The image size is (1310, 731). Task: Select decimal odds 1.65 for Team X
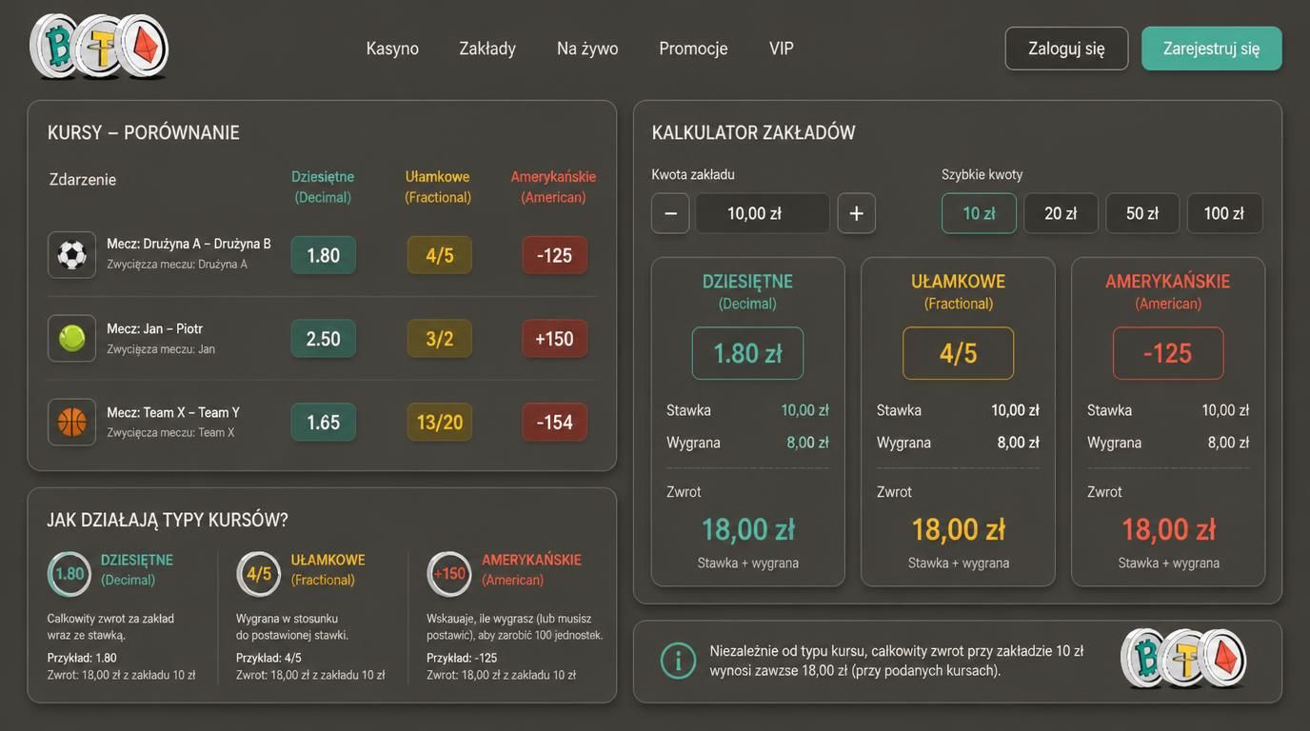click(x=324, y=422)
